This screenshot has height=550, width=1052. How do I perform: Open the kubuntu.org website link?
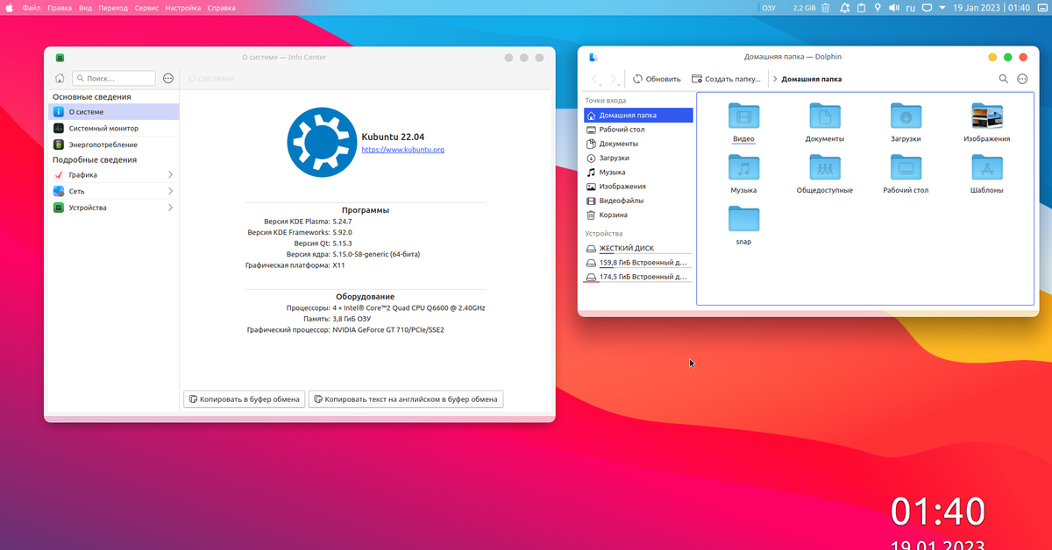point(402,150)
